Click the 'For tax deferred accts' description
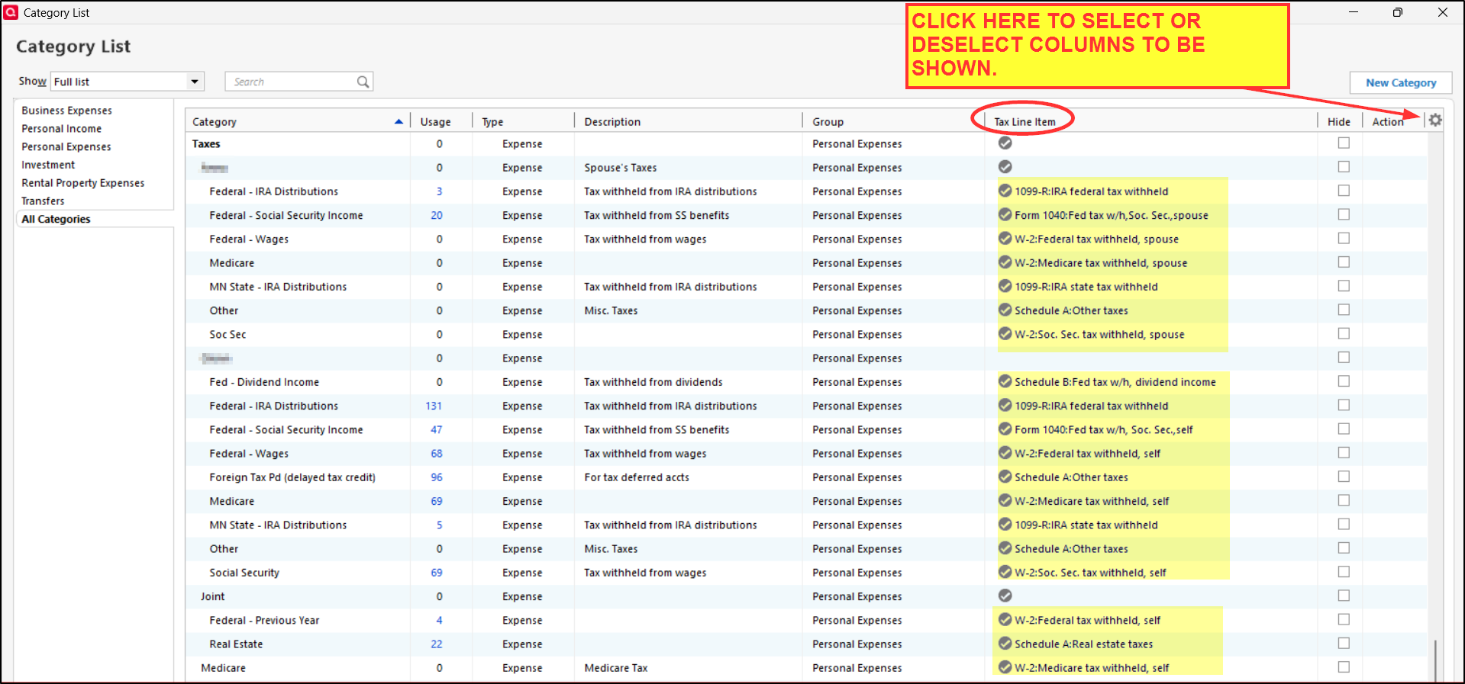This screenshot has height=684, width=1465. point(637,477)
